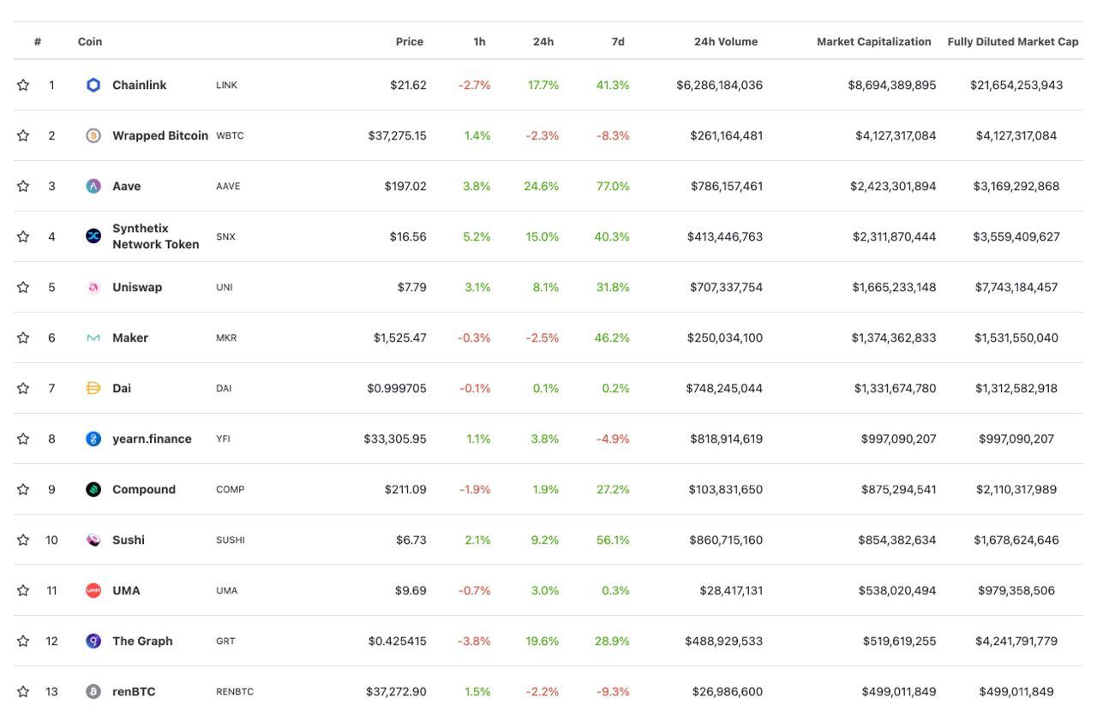Viewport: 1097px width, 716px height.
Task: Add yearn.finance to favorites via star
Action: coord(23,439)
